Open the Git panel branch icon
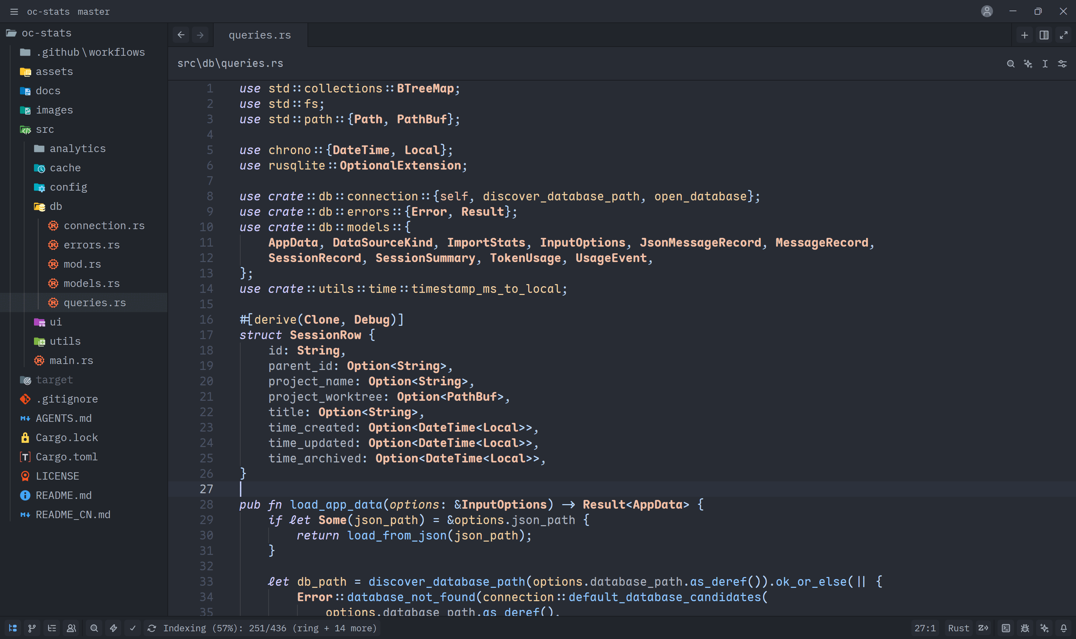The image size is (1076, 639). click(x=32, y=628)
